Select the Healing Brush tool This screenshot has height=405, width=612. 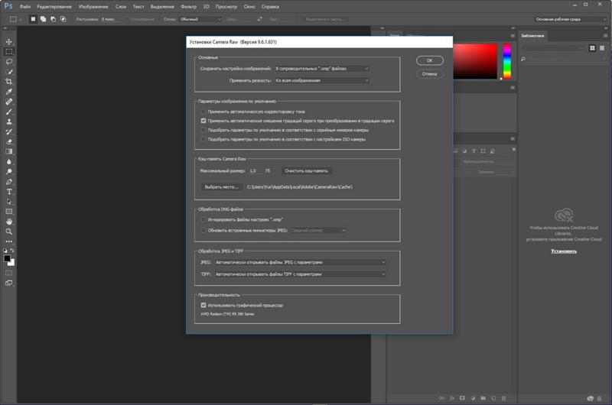coord(9,102)
